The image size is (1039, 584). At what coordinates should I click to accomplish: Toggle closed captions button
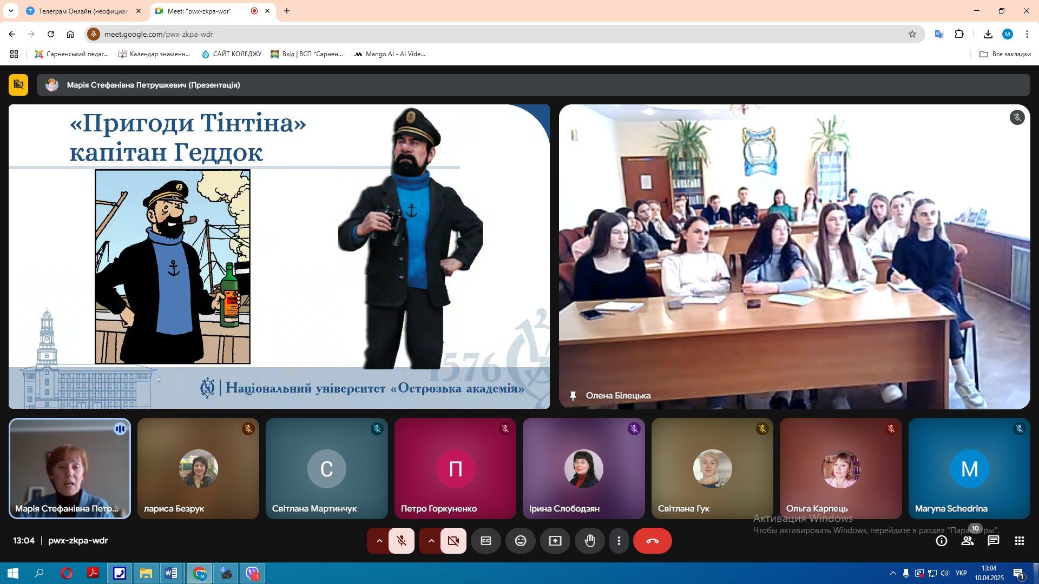tap(486, 541)
